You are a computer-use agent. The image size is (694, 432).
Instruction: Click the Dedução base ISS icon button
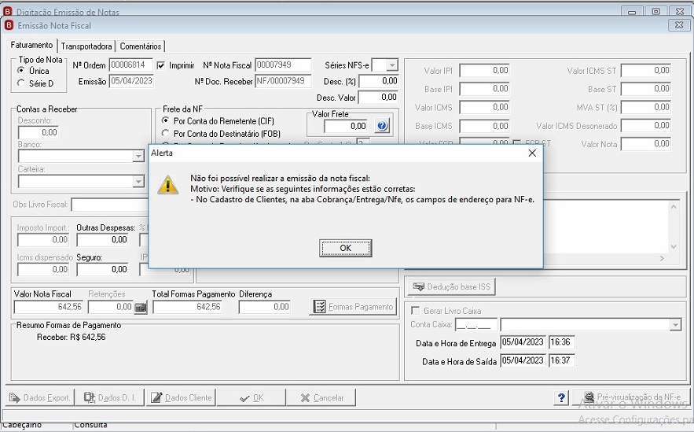(451, 286)
